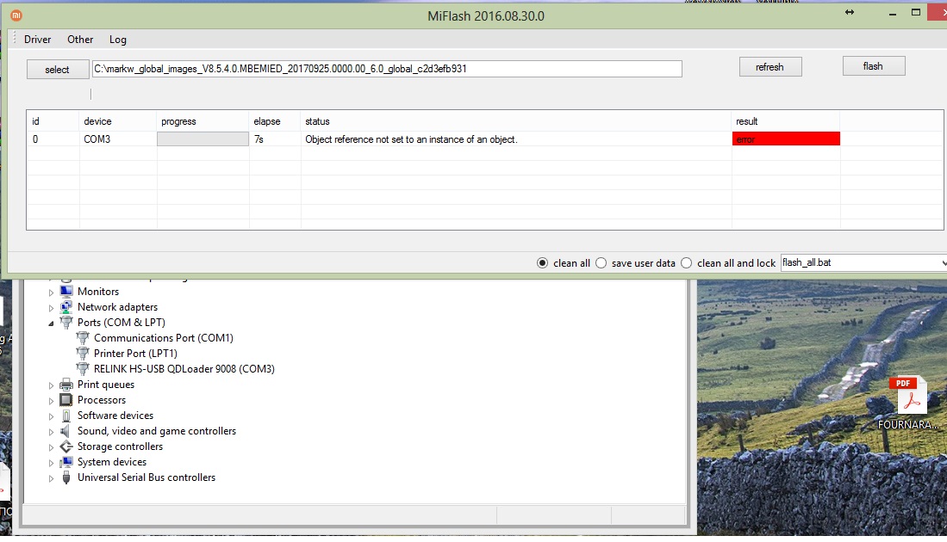The width and height of the screenshot is (947, 542).
Task: Expand the Universal Serial Bus controllers node
Action: click(51, 477)
